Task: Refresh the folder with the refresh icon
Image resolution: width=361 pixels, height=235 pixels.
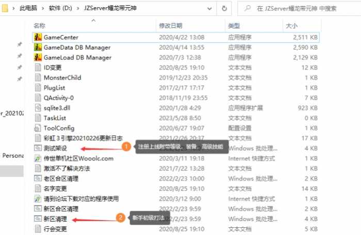Action: [224, 9]
